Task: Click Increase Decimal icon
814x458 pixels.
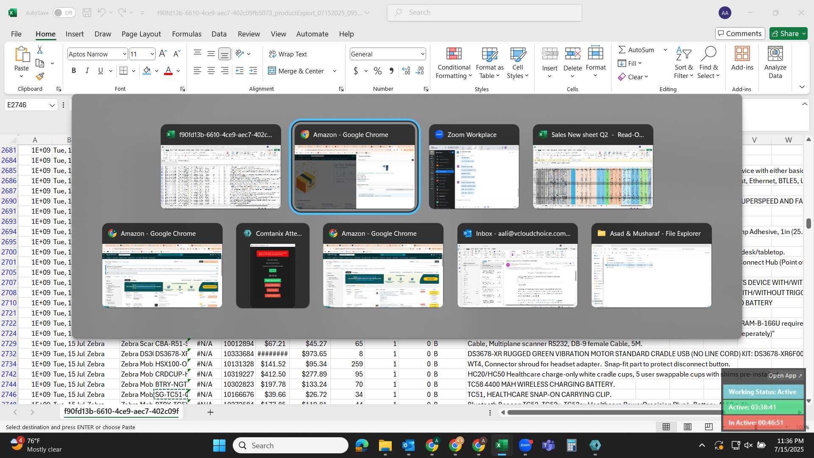Action: point(406,71)
